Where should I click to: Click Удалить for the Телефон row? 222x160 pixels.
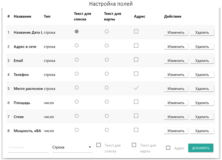tap(202, 75)
